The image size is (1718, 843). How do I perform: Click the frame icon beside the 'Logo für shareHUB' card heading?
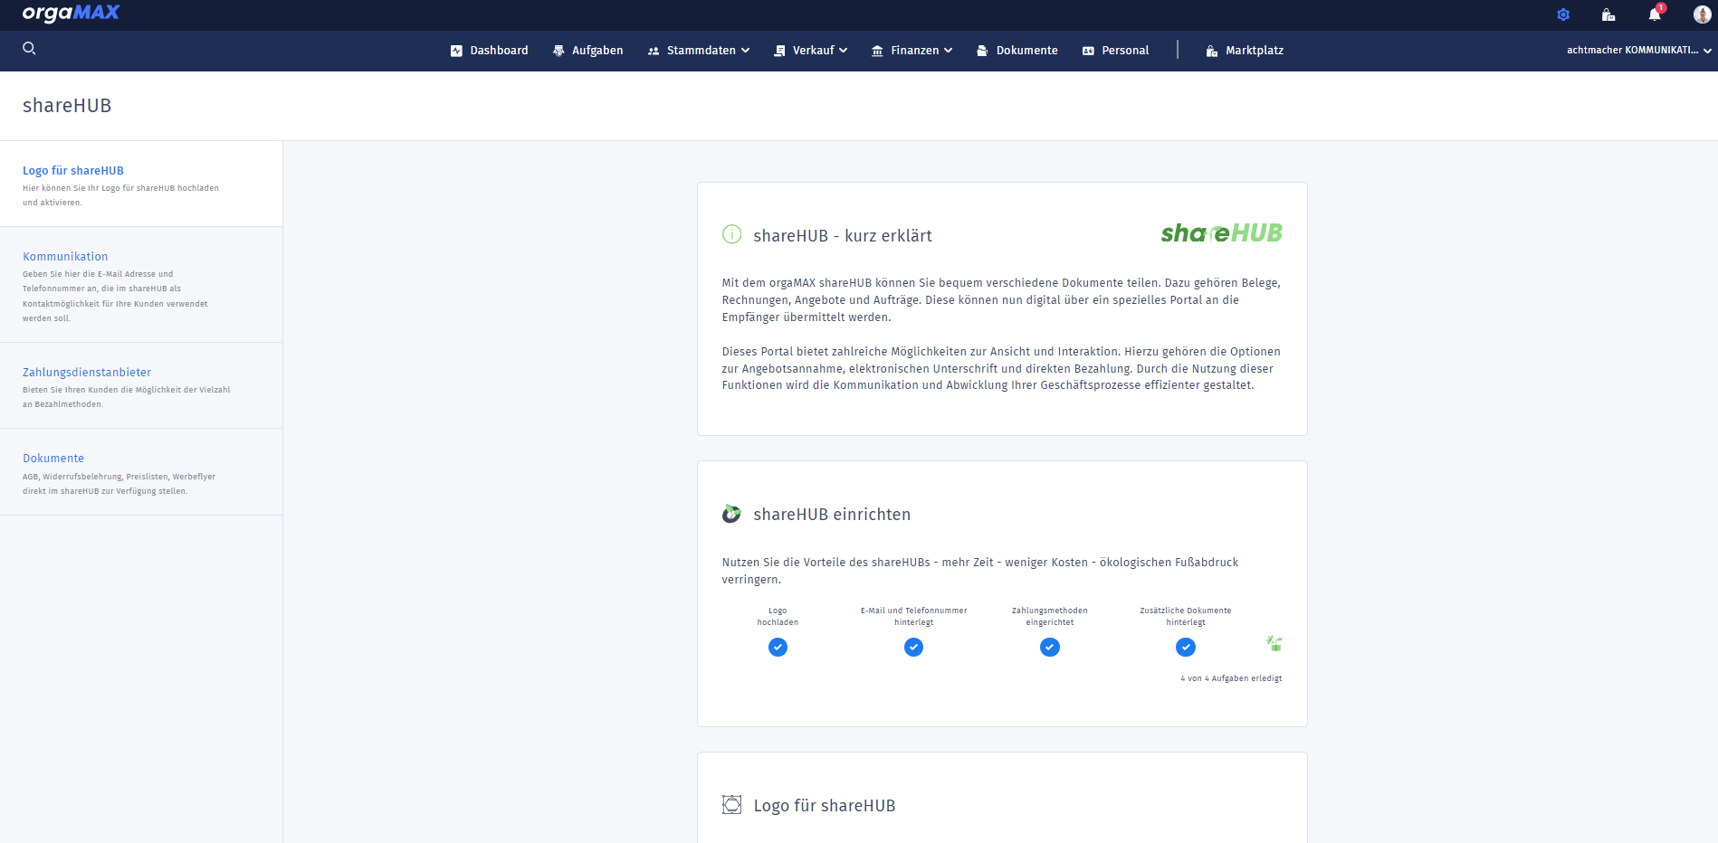pos(731,805)
